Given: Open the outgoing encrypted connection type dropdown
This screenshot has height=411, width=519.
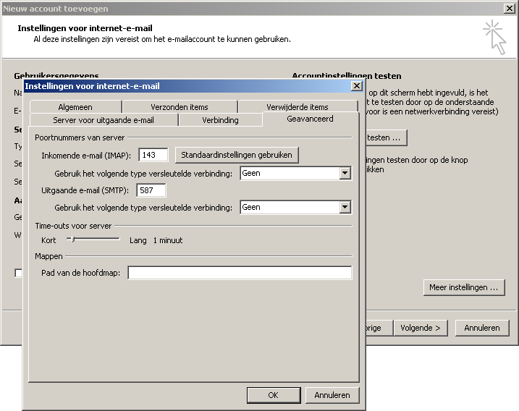Looking at the screenshot, I should (345, 208).
